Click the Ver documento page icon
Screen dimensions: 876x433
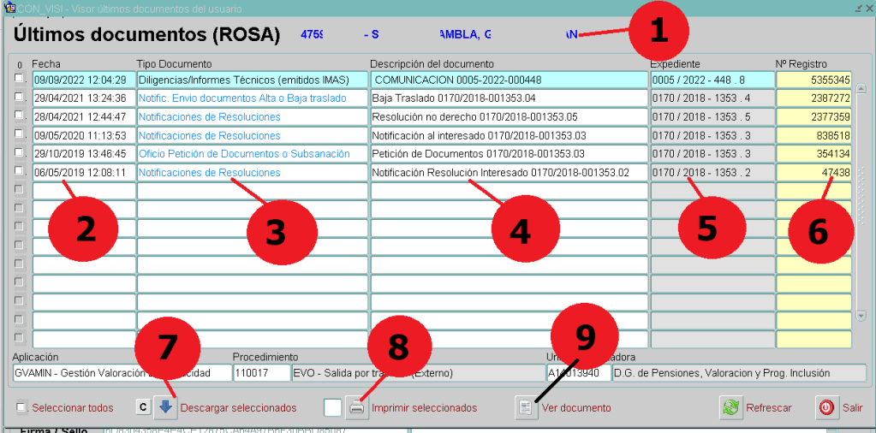[x=526, y=408]
